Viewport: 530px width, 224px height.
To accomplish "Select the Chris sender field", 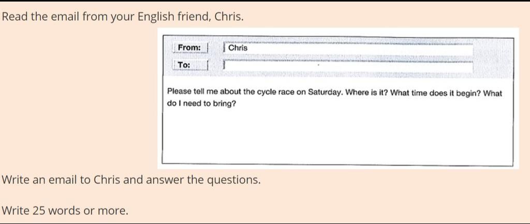I will [348, 48].
